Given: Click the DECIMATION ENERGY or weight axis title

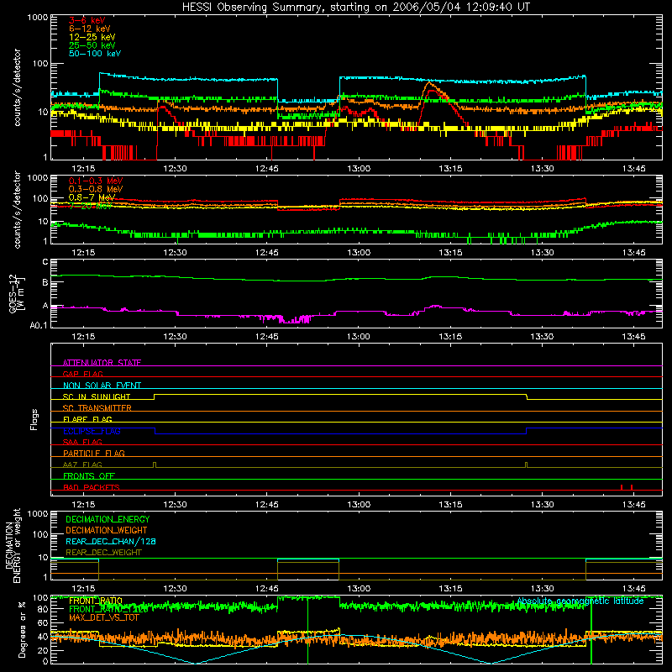Looking at the screenshot, I should 13,545.
